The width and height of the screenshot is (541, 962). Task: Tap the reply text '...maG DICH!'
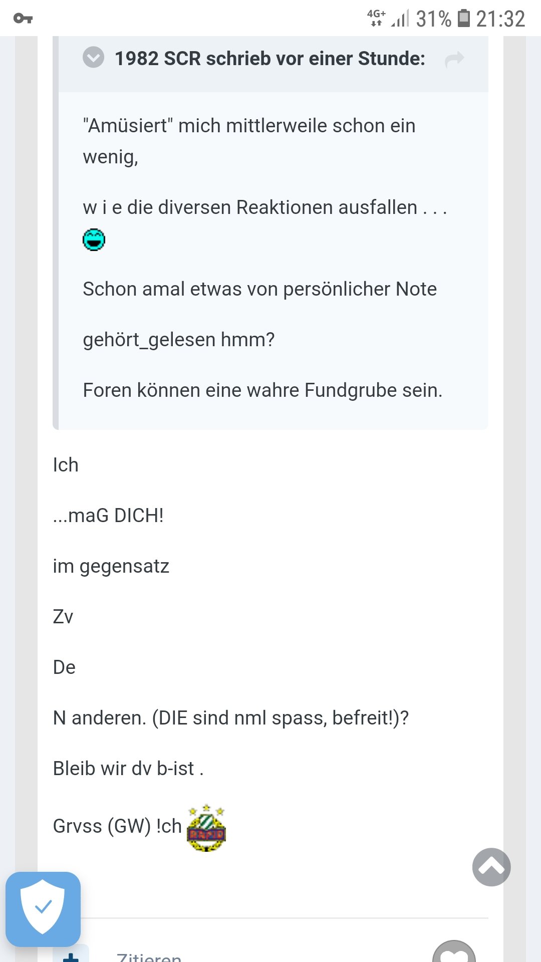coord(108,515)
